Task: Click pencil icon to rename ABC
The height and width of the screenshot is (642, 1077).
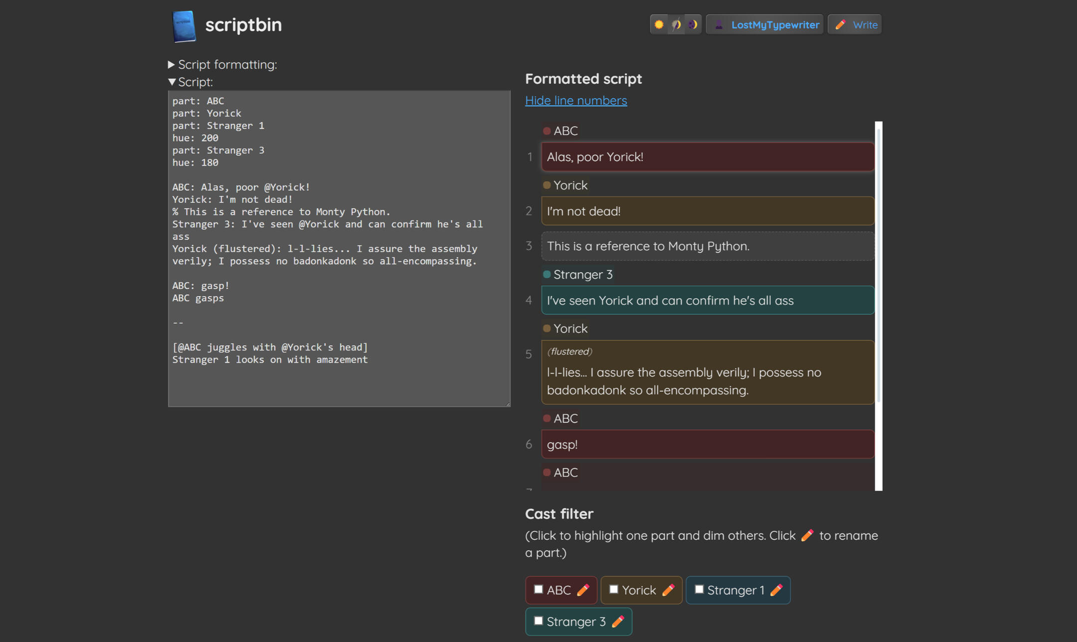Action: pyautogui.click(x=583, y=590)
